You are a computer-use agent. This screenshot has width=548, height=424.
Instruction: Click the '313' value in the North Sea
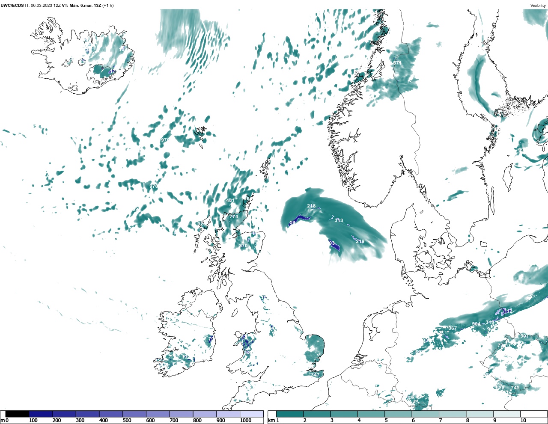click(339, 221)
